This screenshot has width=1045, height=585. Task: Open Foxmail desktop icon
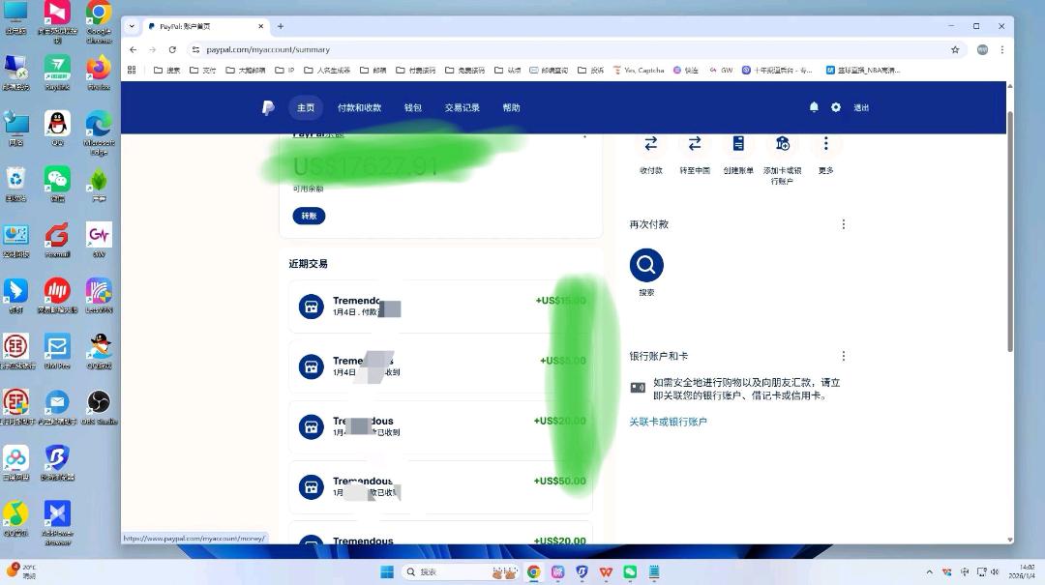[57, 240]
